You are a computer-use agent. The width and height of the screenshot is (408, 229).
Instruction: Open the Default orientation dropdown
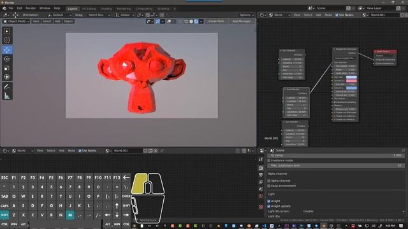pos(59,15)
